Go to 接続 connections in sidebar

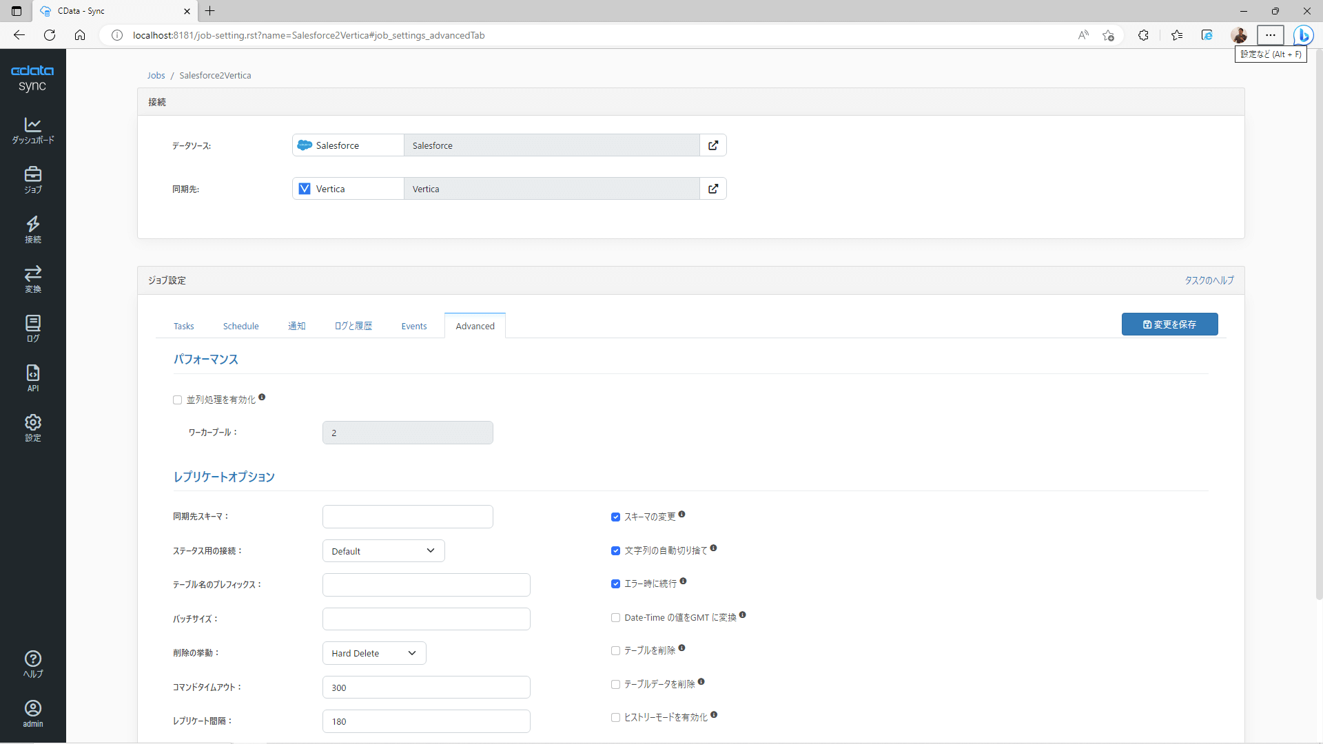(32, 229)
